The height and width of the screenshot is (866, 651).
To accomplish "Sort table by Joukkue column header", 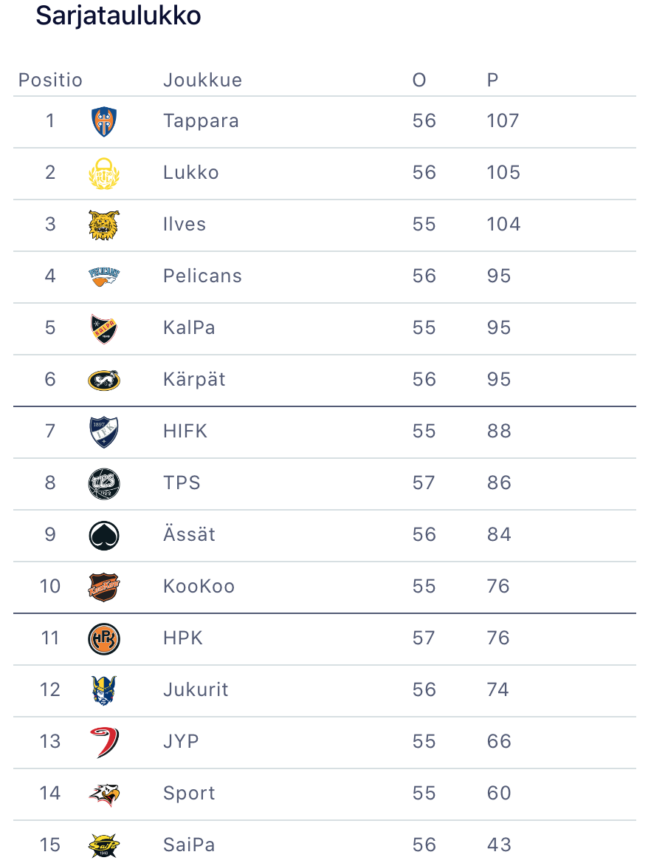I will (x=202, y=80).
